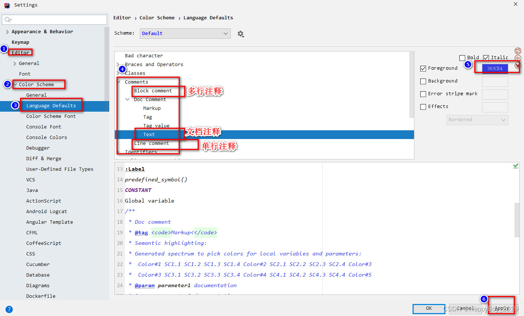Screen dimensions: 524x316
Task: Uncheck the Italic checkbox
Action: (x=486, y=57)
